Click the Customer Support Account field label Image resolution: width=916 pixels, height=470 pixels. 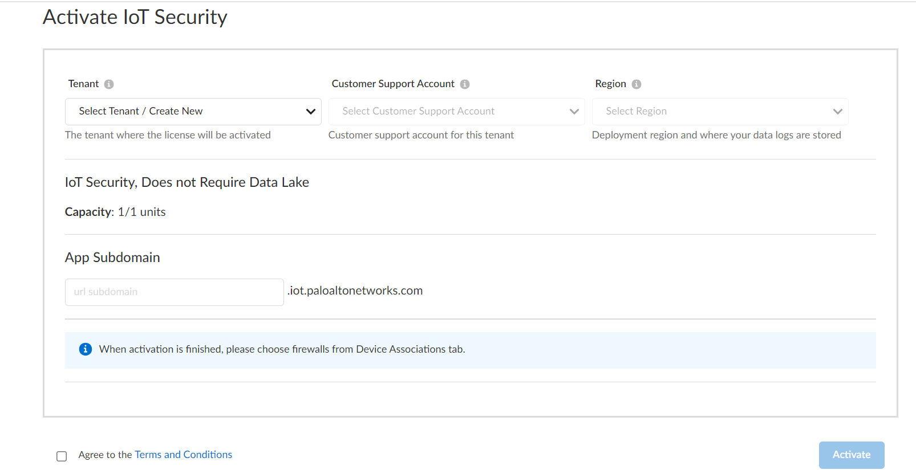(393, 84)
